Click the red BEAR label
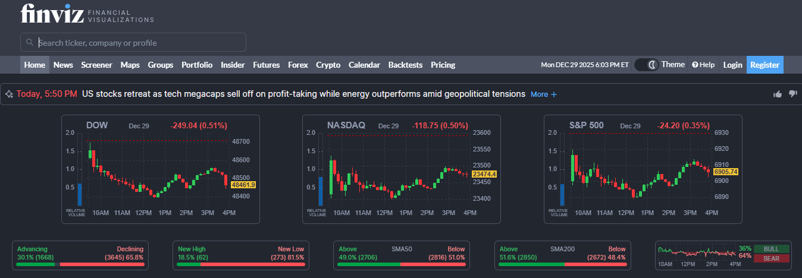 pyautogui.click(x=772, y=258)
